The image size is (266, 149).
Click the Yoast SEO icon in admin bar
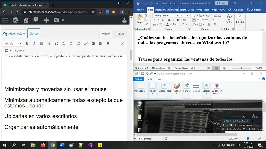point(56,20)
